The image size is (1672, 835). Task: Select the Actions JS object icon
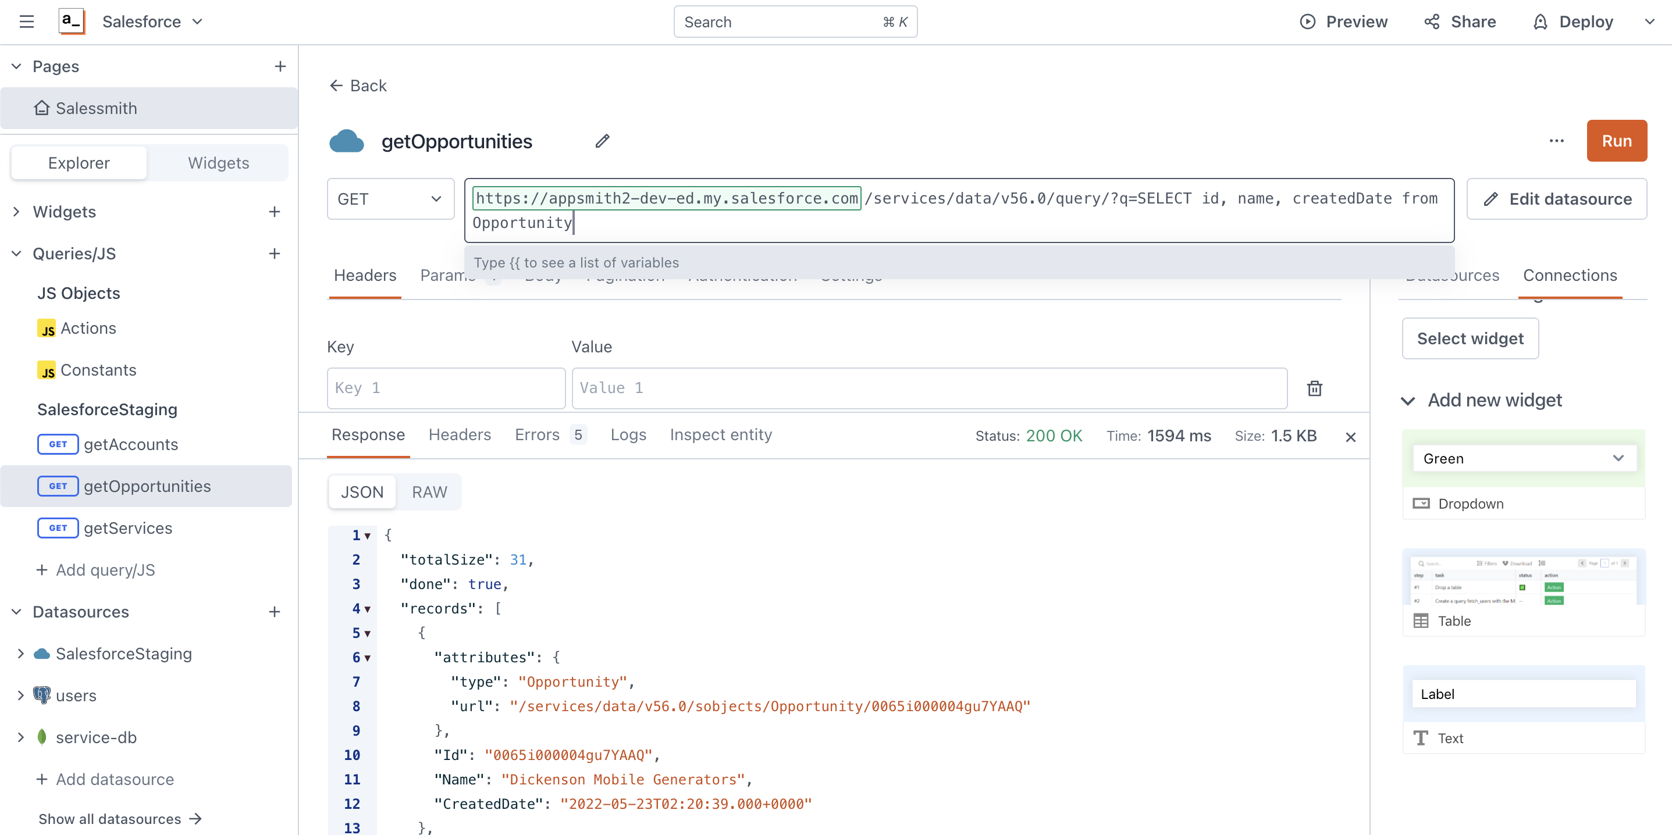point(46,327)
